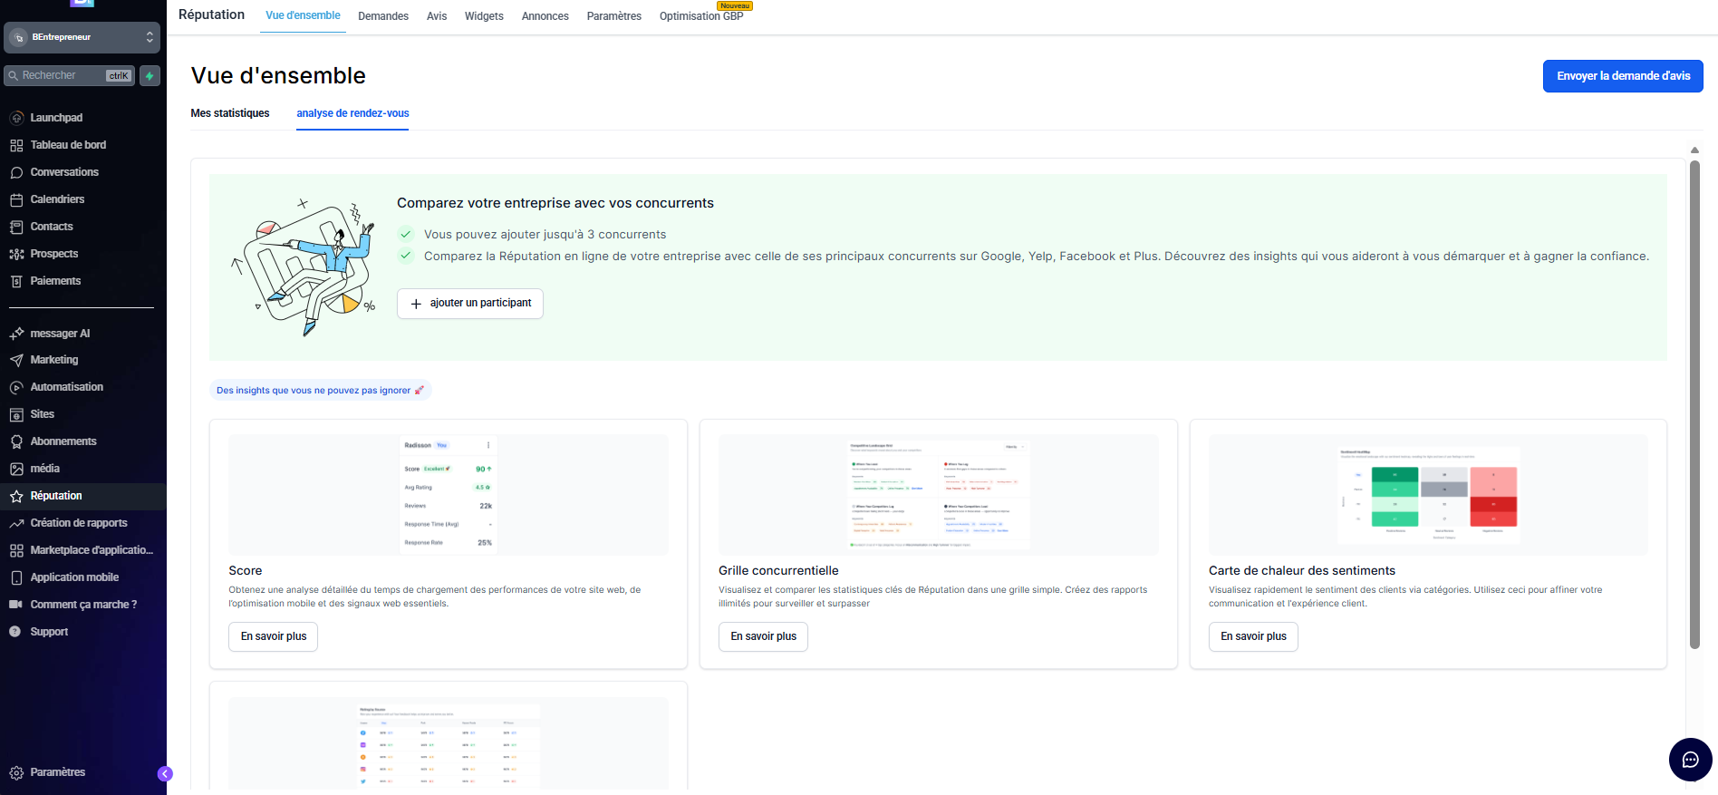1718x795 pixels.
Task: Click Des insights que vous ne pouvez pas ignorer
Action: 320,391
